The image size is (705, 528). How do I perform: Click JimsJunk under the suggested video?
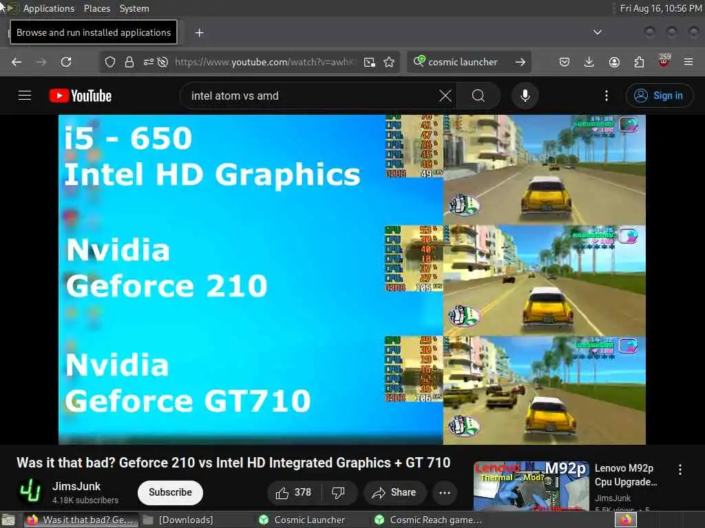[612, 498]
